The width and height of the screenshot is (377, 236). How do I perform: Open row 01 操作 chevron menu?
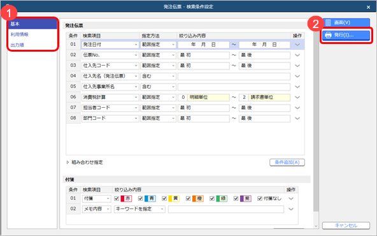coord(297,45)
